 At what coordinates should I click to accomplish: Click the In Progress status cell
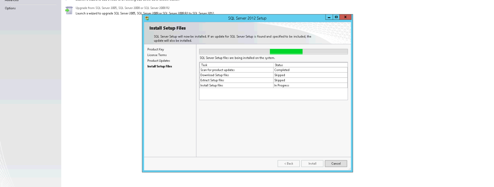310,85
